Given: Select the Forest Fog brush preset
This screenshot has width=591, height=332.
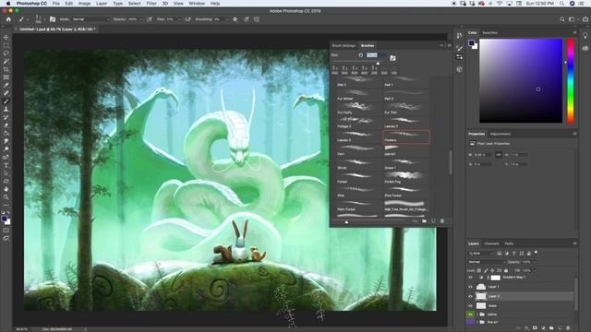Looking at the screenshot, I should 406,178.
